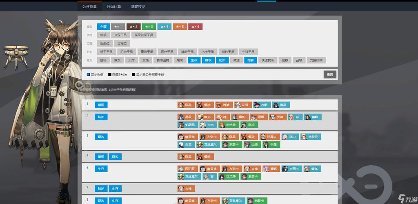Open operator 斑点 details

coord(249,124)
